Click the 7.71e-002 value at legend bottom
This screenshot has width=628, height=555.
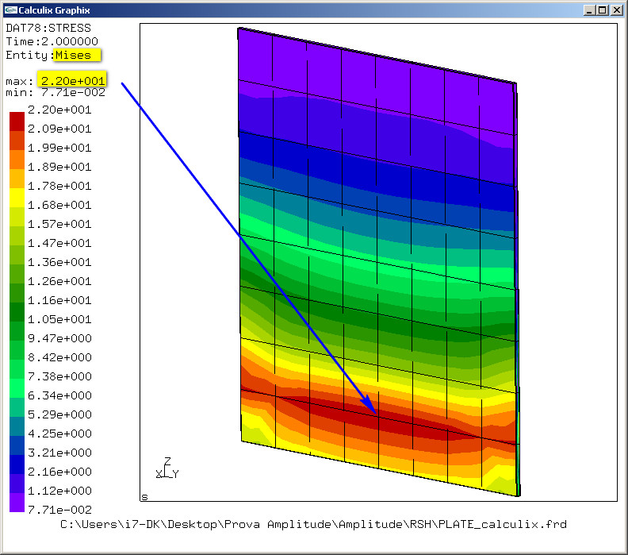pyautogui.click(x=59, y=510)
